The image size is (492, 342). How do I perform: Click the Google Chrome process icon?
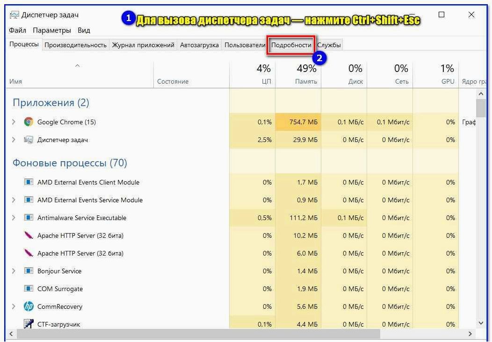point(29,121)
